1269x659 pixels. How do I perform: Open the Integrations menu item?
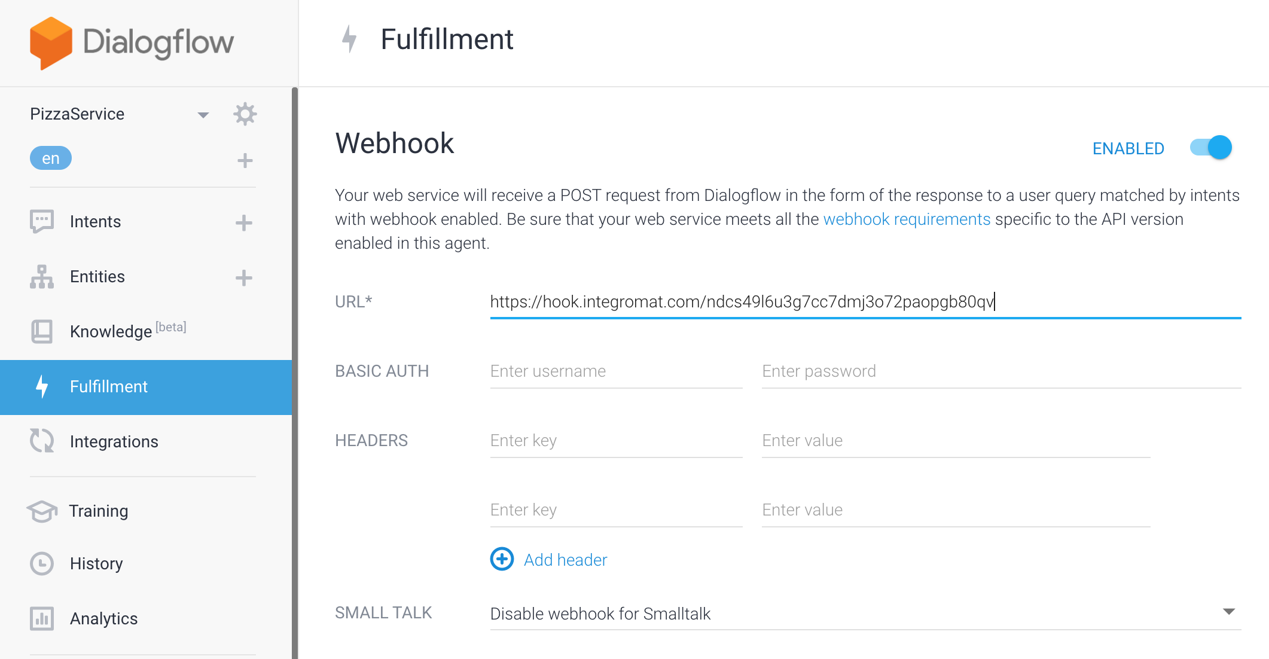(x=114, y=441)
